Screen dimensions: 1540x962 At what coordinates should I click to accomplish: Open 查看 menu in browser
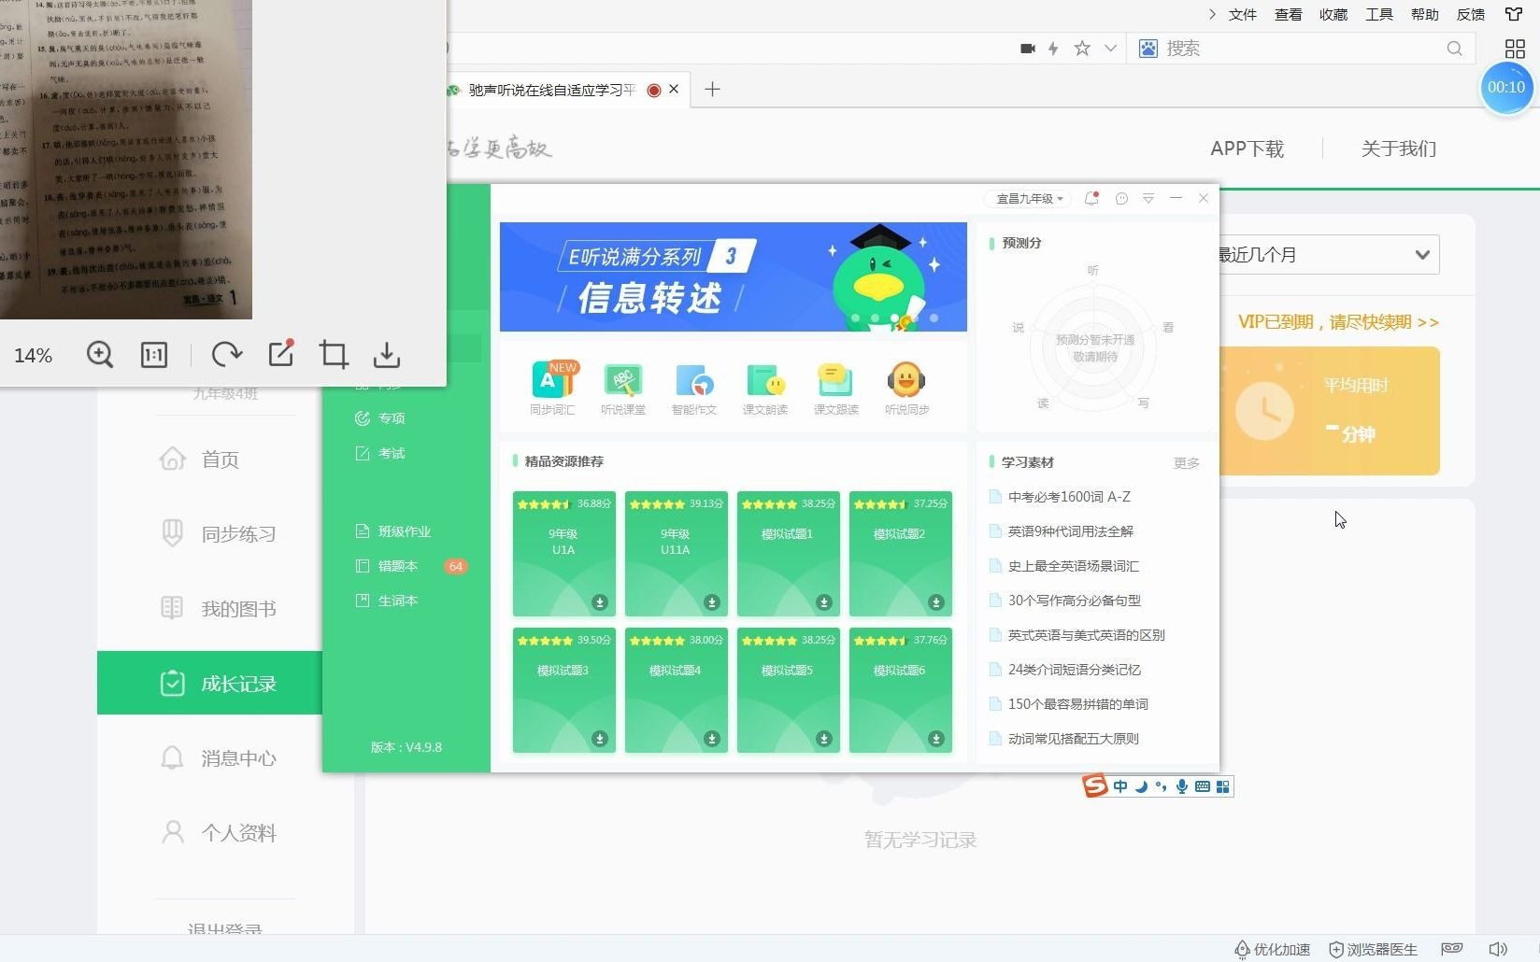1289,14
